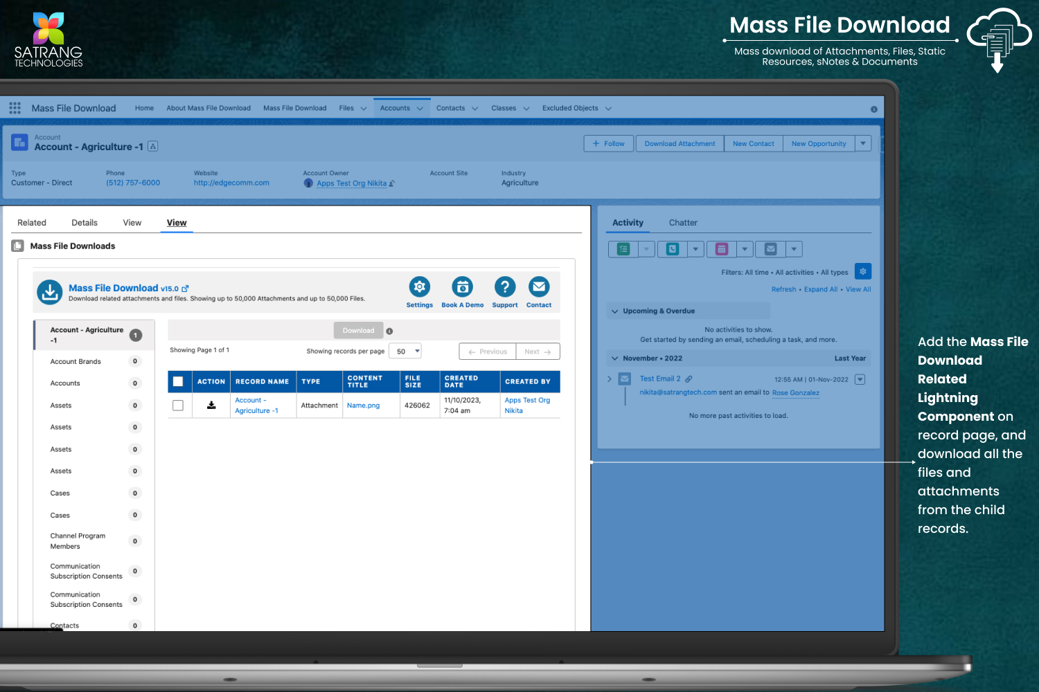Select Account Brands in the sidebar list

point(76,361)
